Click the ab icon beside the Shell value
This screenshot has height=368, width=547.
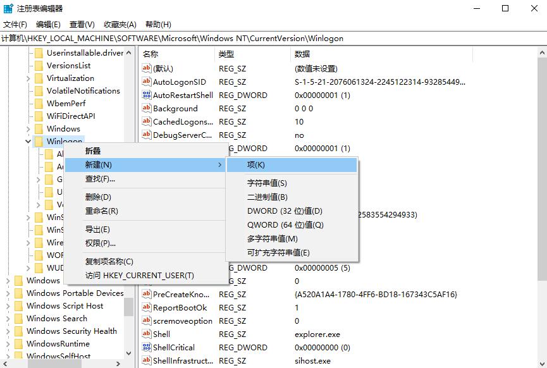146,334
